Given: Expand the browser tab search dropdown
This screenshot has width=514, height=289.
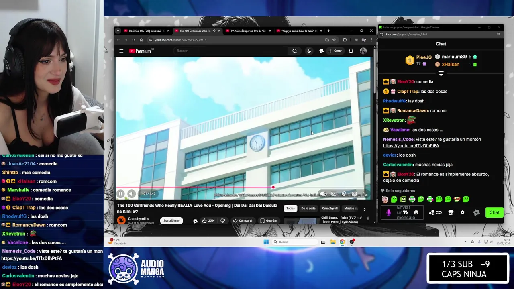Looking at the screenshot, I should 117,31.
